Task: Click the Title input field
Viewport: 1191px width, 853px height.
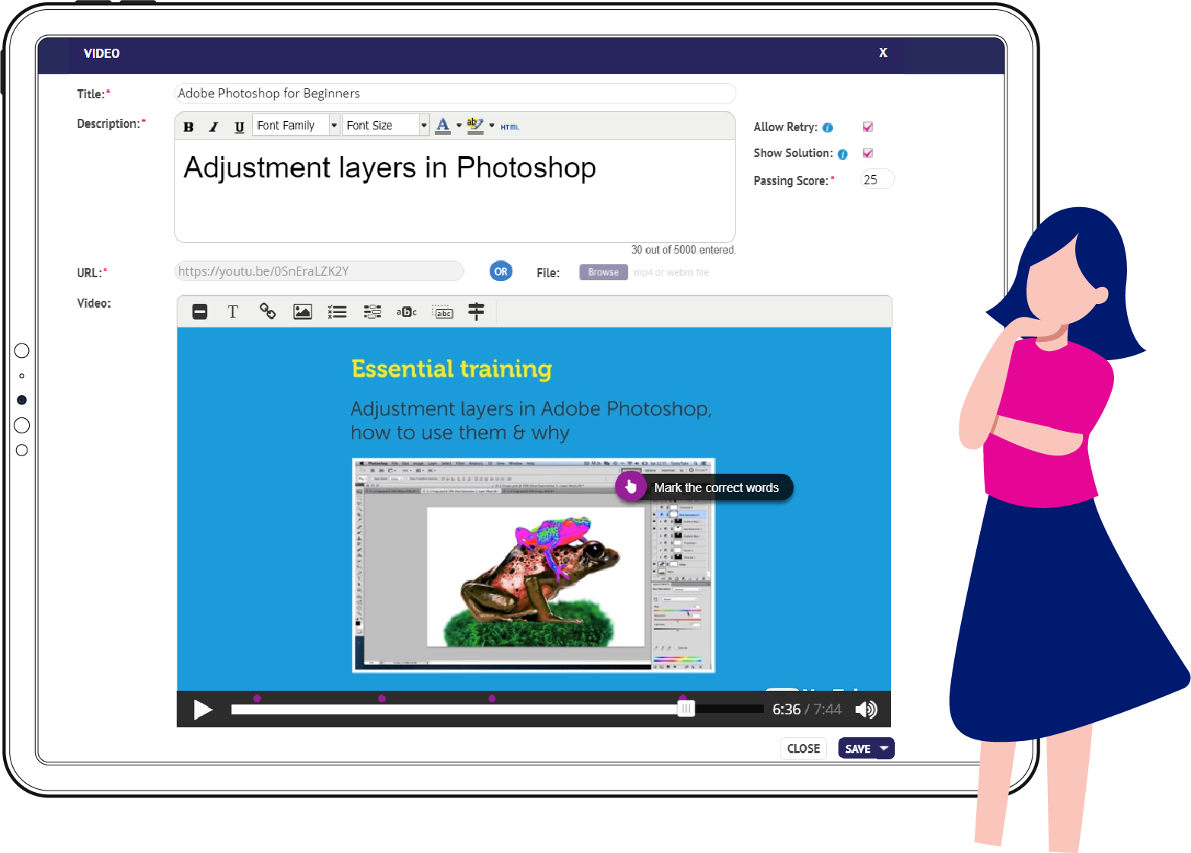Action: pyautogui.click(x=455, y=93)
